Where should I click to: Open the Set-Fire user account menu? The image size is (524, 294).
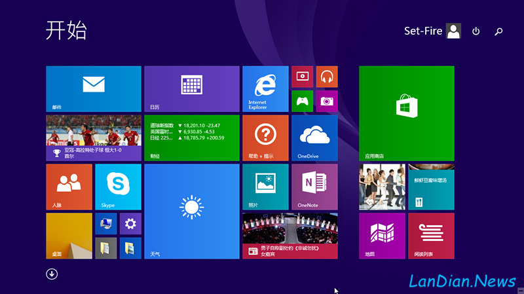(432, 31)
